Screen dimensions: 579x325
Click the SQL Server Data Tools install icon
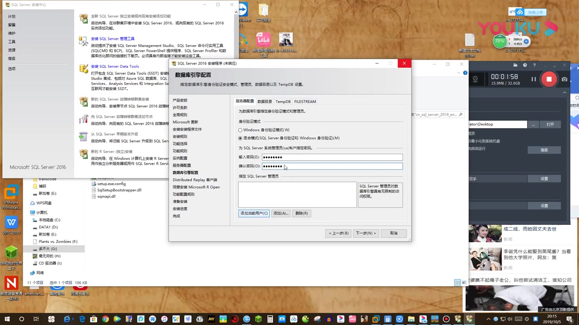(84, 69)
